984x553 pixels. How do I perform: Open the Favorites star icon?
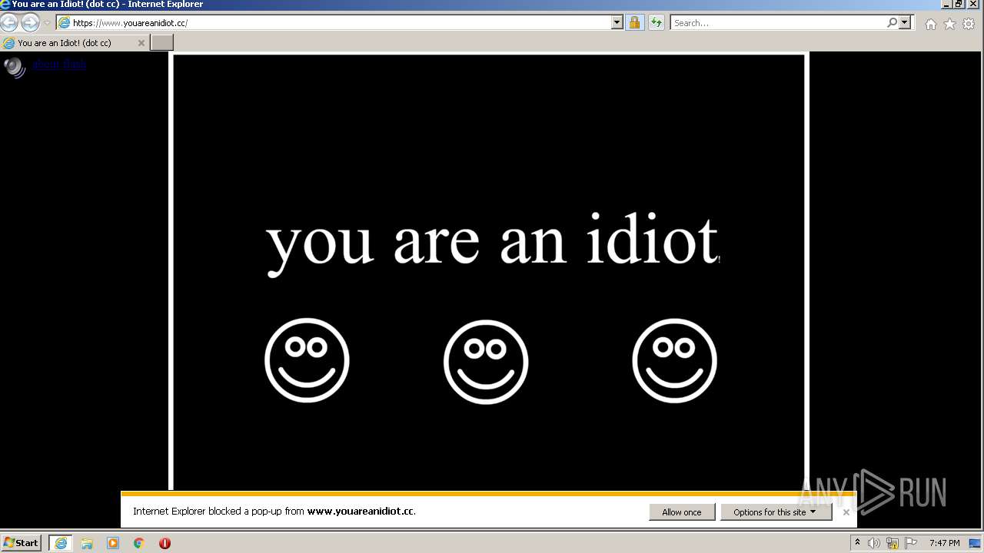(x=949, y=24)
